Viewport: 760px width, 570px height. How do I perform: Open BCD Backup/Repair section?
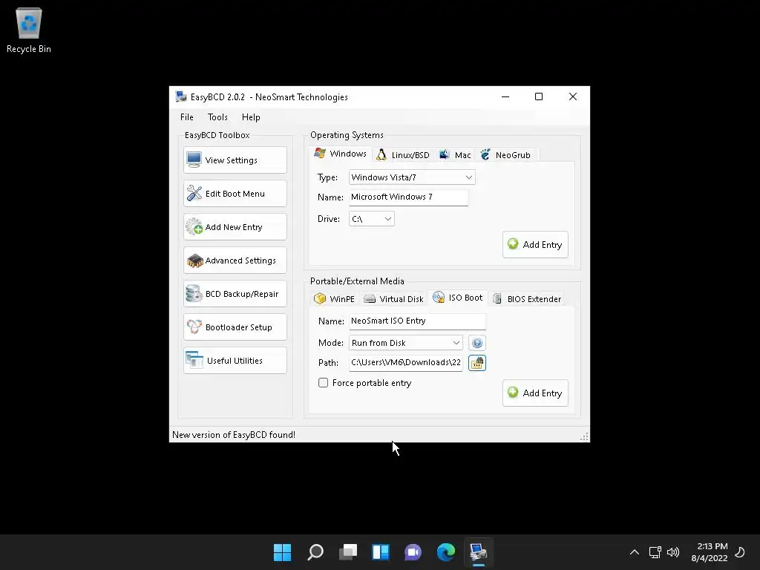(235, 294)
